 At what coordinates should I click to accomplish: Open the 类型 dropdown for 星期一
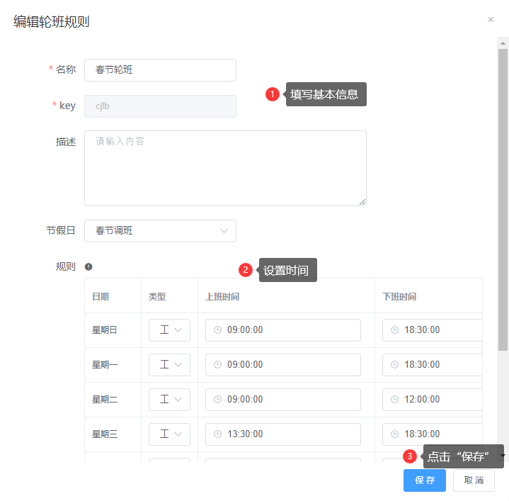click(169, 365)
